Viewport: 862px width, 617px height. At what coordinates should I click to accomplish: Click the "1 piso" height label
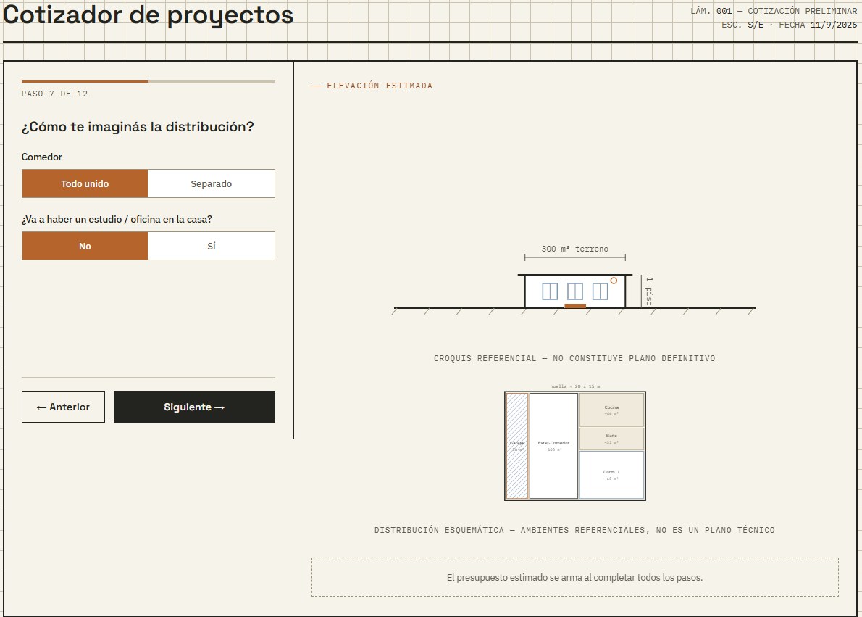click(x=649, y=291)
